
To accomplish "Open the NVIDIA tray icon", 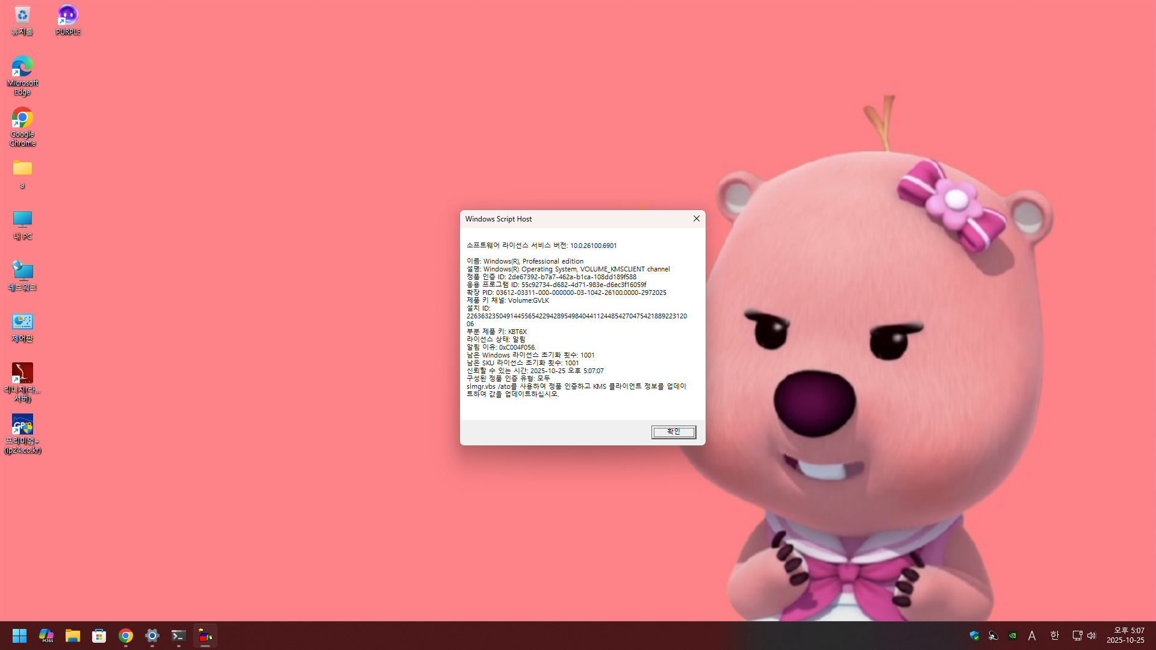I will (1013, 636).
